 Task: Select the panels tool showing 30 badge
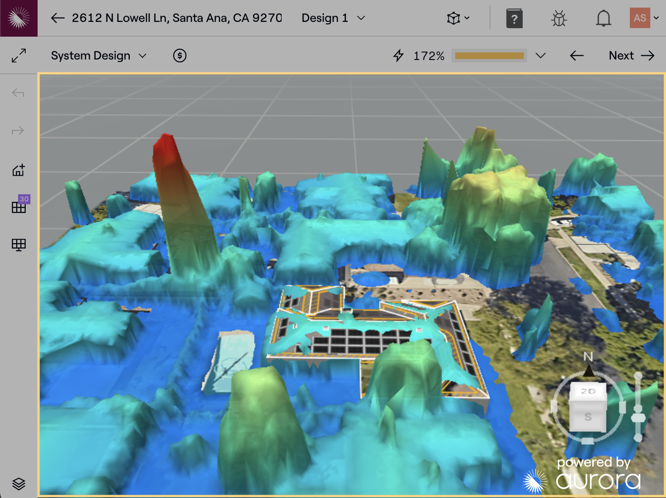coord(18,207)
